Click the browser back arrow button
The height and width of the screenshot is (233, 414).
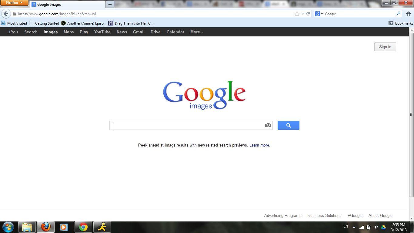6,14
